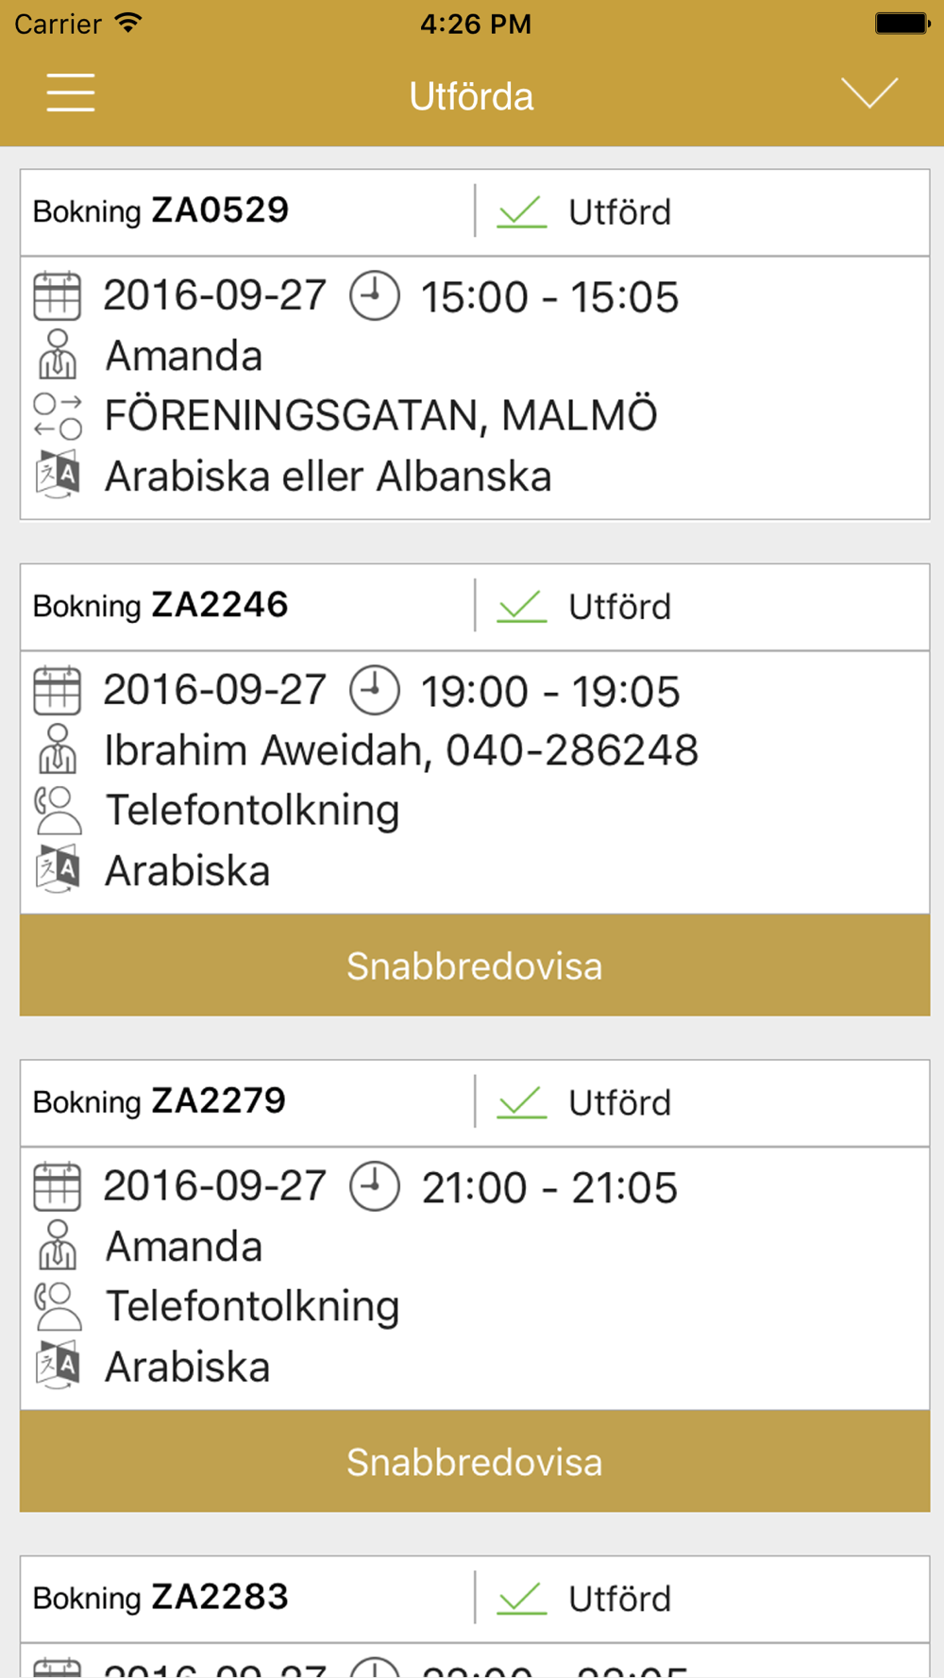Screen dimensions: 944x1678
Task: Click clock icon beside 15:00 - 15:05
Action: (375, 296)
